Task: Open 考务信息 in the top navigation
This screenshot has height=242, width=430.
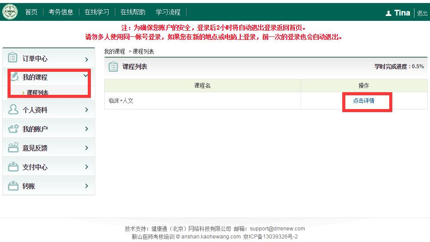Action: [x=61, y=12]
